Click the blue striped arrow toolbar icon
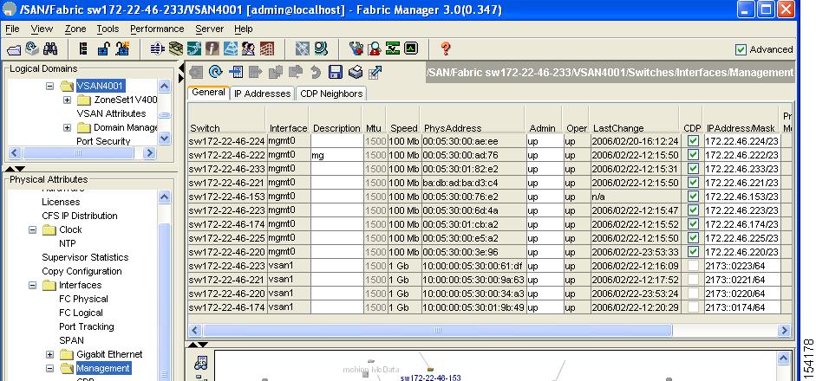 157,48
